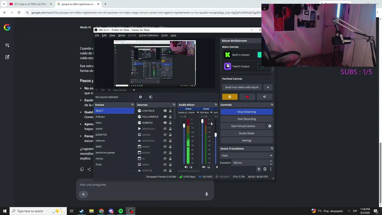
Task: Open File Explorer from the taskbar
Action: [91, 211]
